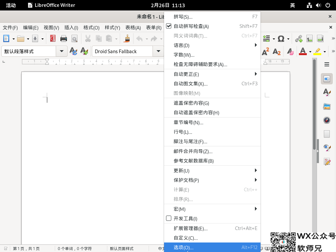Click the New document icon
Screen dimensions: 336x252
click(x=6, y=39)
